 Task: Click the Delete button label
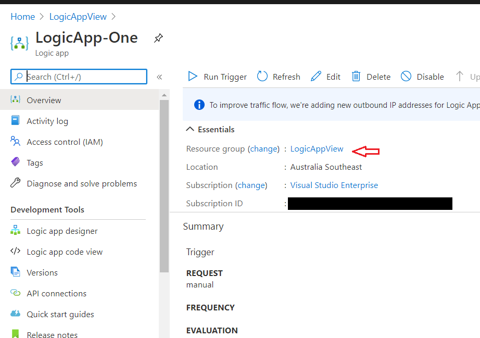(x=378, y=77)
